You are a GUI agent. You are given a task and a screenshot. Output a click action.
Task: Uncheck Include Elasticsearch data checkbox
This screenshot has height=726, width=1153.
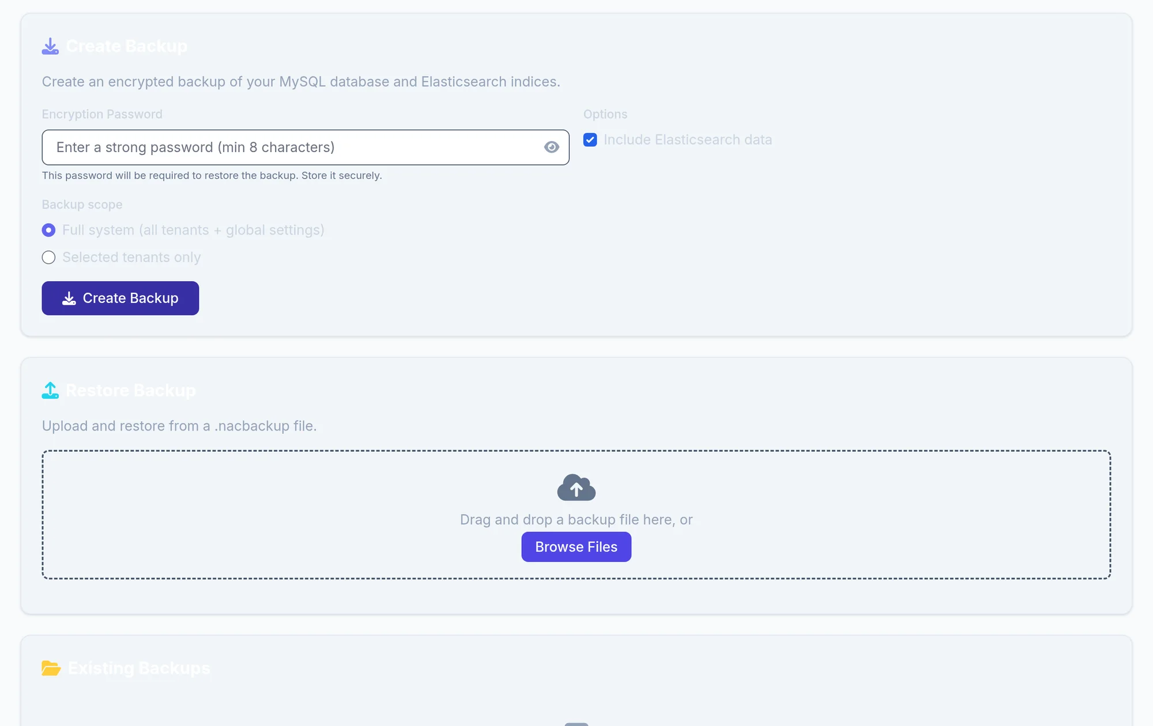click(x=590, y=139)
